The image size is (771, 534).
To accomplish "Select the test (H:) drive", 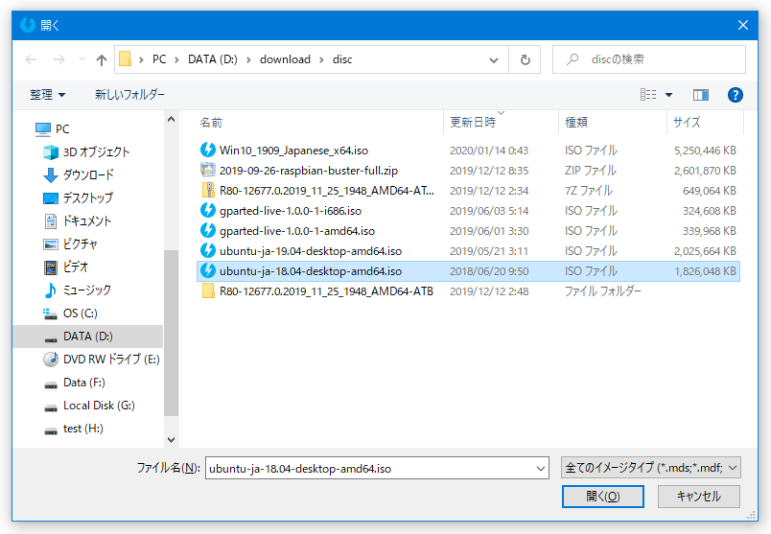I will [74, 429].
